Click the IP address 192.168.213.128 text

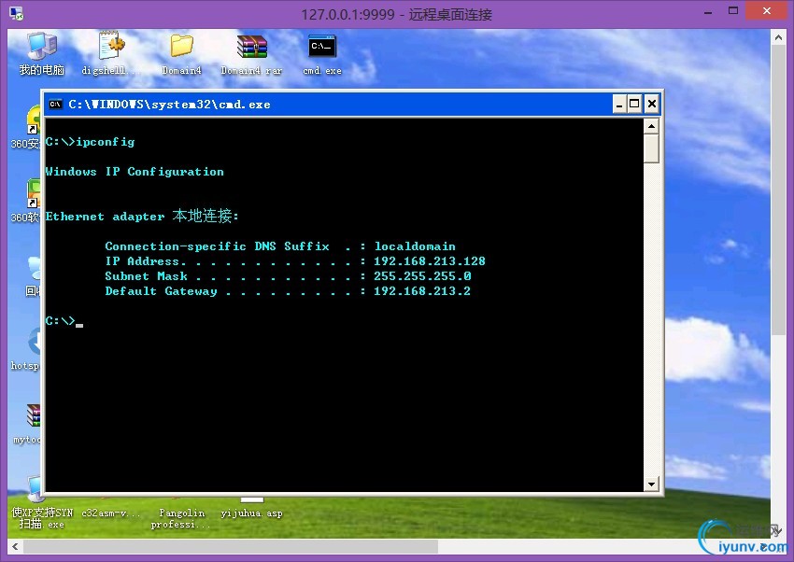point(430,261)
